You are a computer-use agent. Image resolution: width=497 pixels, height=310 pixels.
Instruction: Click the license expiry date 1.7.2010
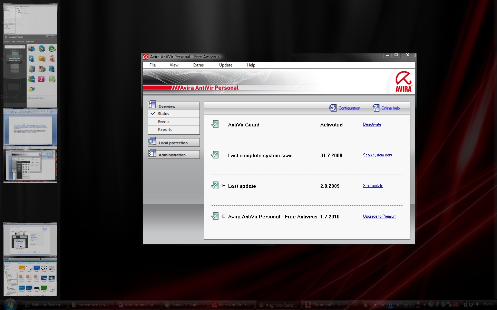(x=330, y=217)
